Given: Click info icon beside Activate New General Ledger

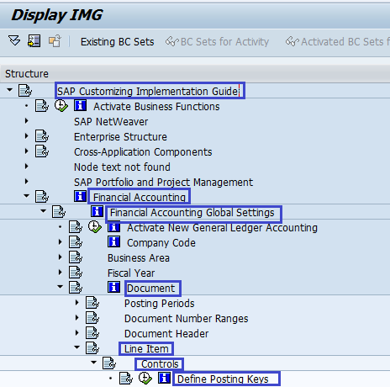Looking at the screenshot, I should pos(113,226).
